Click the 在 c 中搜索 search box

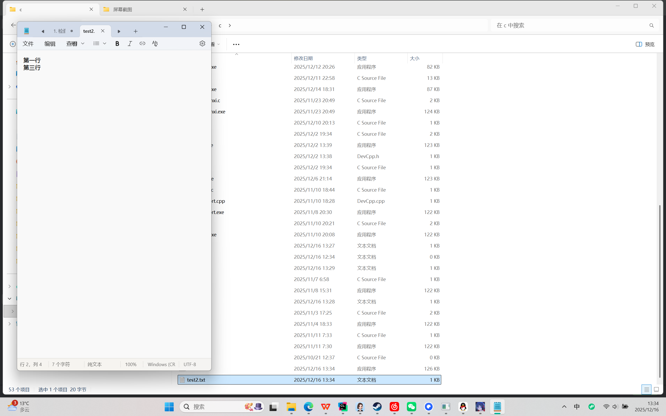(570, 25)
